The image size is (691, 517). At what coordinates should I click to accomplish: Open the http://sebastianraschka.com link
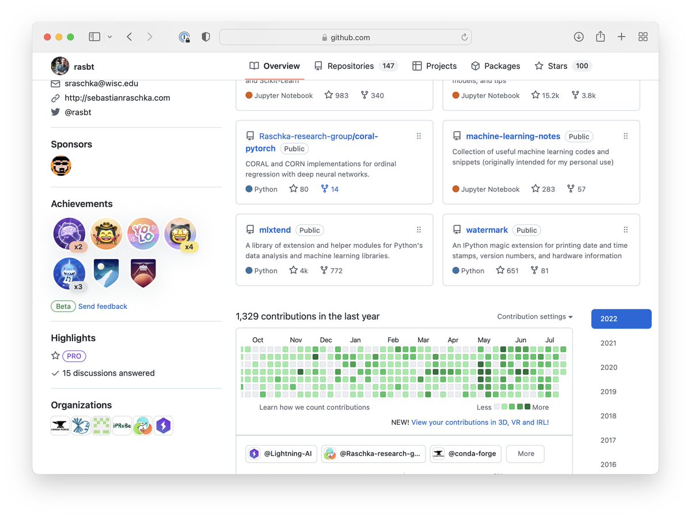(117, 97)
